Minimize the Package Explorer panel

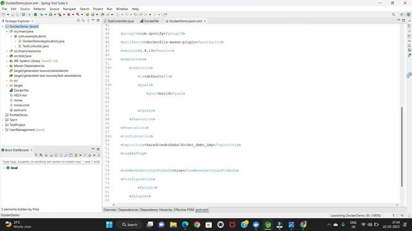[x=93, y=20]
